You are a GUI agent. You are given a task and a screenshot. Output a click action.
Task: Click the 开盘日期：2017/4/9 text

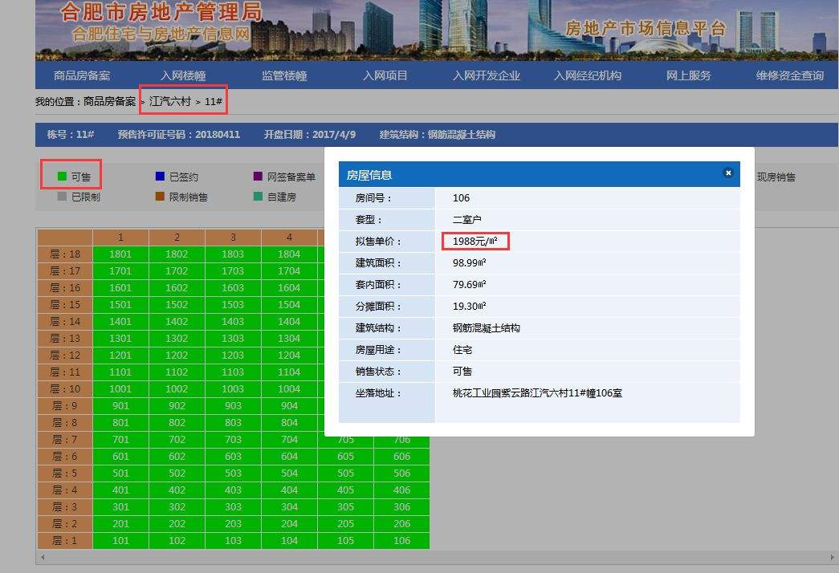click(310, 134)
